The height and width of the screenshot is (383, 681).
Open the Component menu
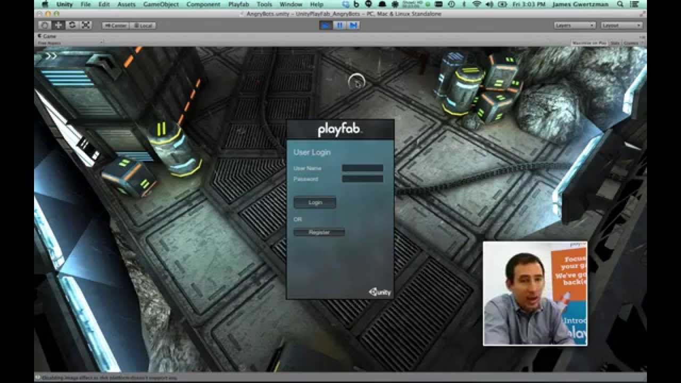(x=203, y=4)
